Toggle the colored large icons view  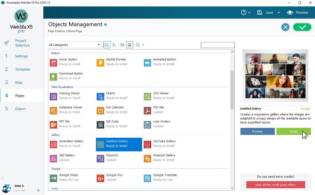coord(129,45)
